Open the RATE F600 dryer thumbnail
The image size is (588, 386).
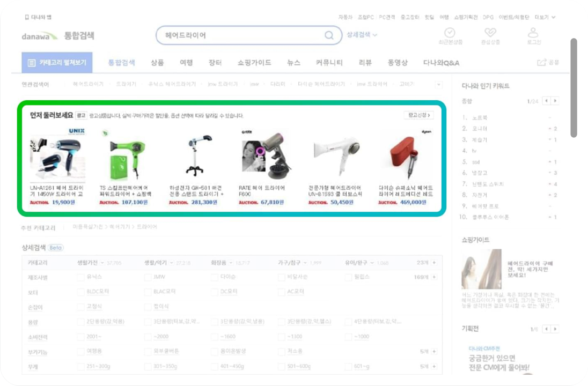point(266,154)
